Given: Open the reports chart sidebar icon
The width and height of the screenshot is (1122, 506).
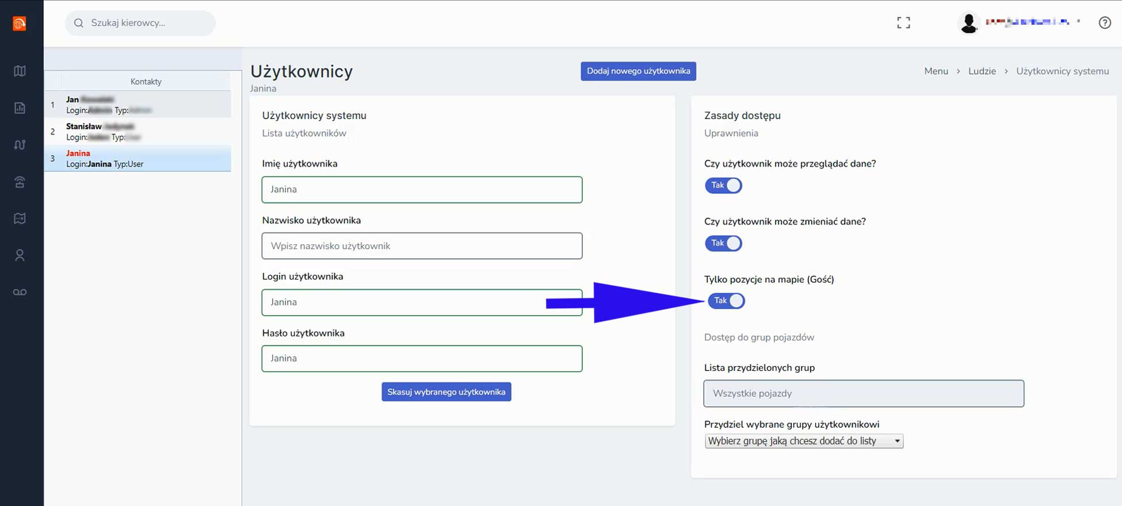Looking at the screenshot, I should coord(20,108).
